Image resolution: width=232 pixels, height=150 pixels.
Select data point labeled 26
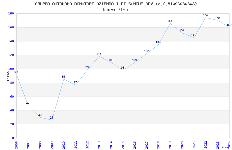click(52, 118)
